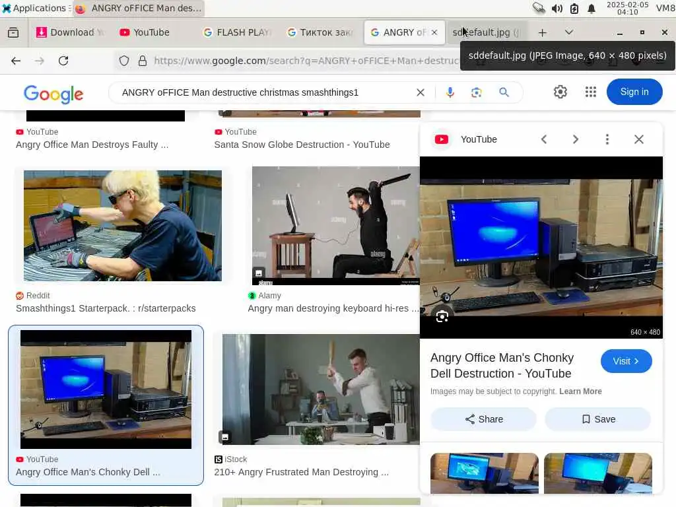List all tabs dropdown arrow
This screenshot has height=507, width=676.
point(568,32)
